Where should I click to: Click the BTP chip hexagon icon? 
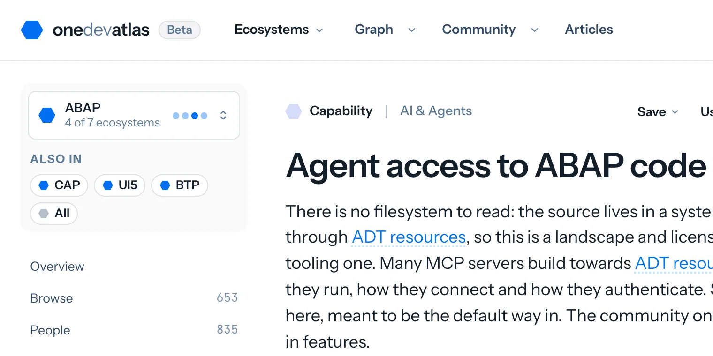point(165,185)
